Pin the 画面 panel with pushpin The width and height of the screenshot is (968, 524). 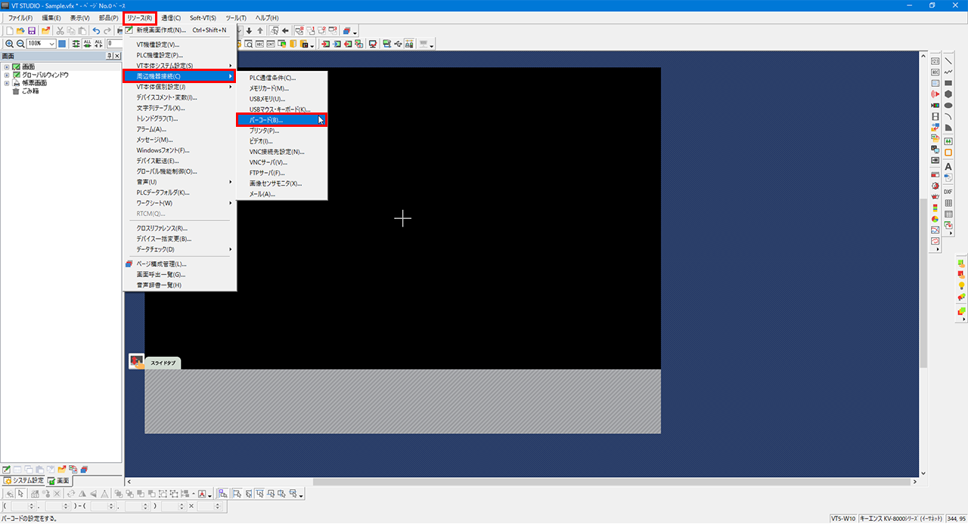coord(109,57)
